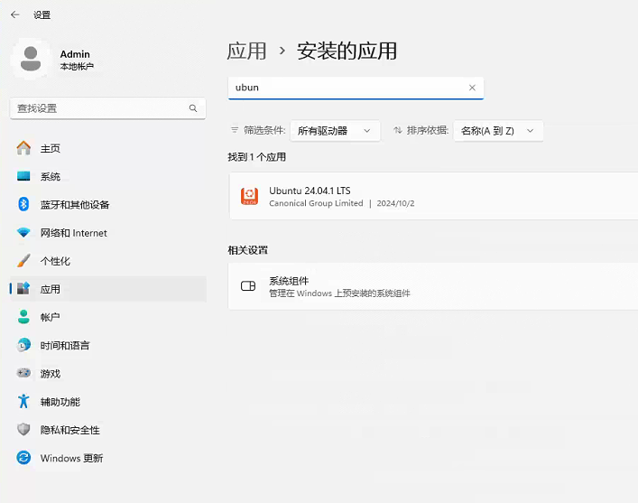
Task: Open the shield icon for 隐私和安全性
Action: (x=23, y=429)
